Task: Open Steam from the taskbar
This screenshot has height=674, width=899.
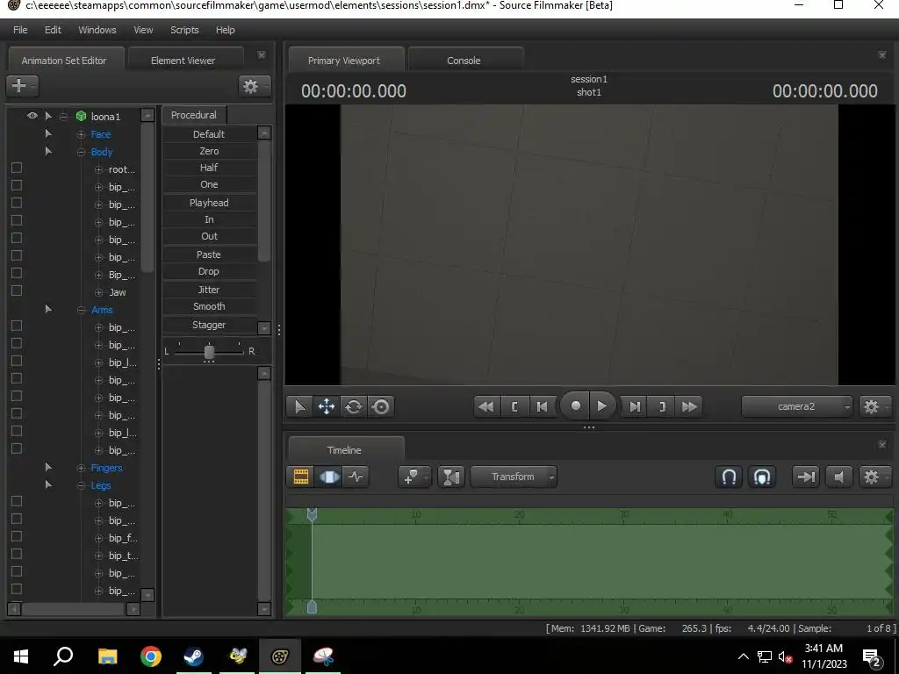Action: click(x=194, y=656)
